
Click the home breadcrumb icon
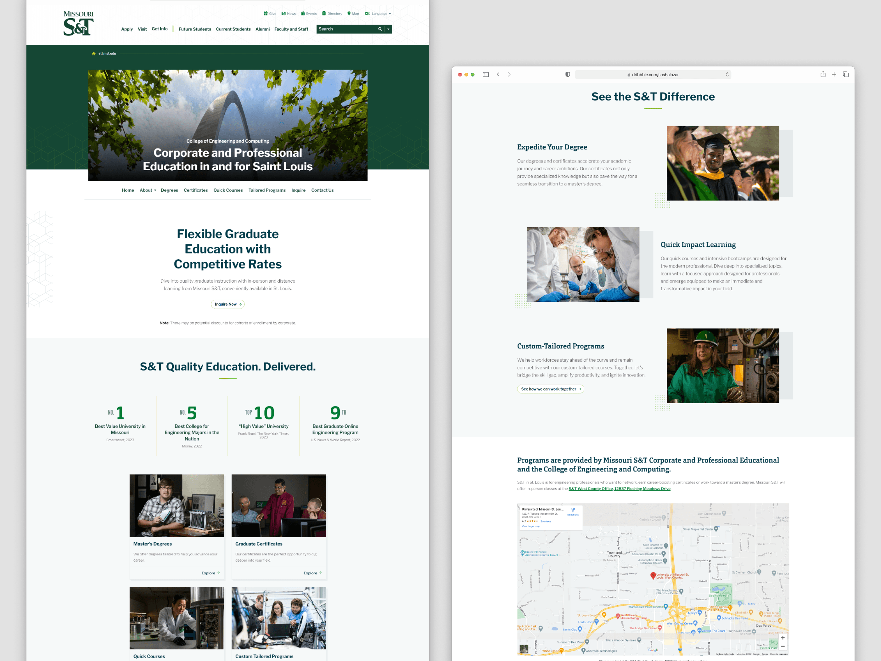pyautogui.click(x=93, y=54)
